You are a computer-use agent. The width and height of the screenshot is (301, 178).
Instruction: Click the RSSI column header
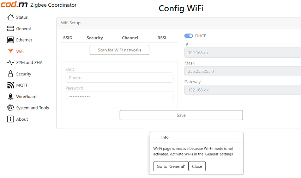point(162,38)
